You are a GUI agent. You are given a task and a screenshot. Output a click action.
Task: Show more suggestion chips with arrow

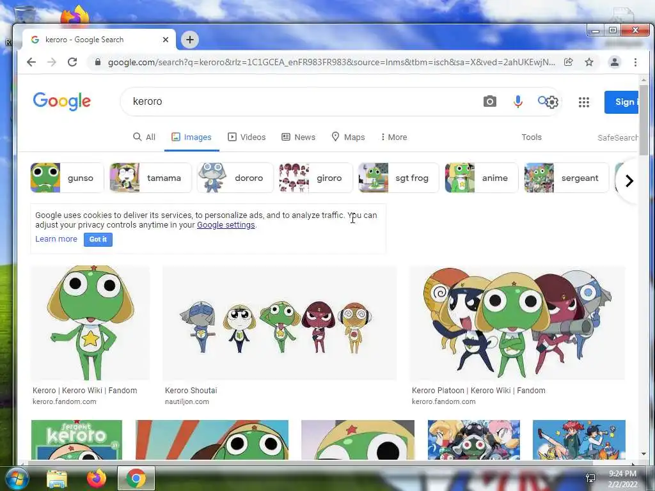pyautogui.click(x=629, y=181)
